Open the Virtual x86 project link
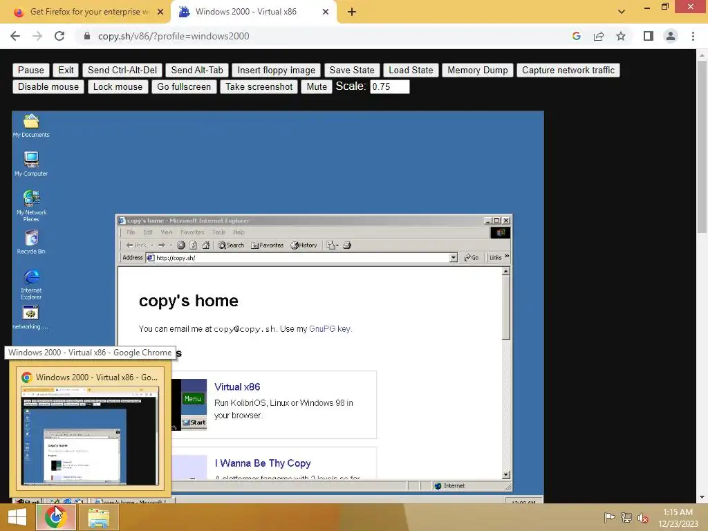Viewport: 708px width, 531px height. click(x=237, y=387)
